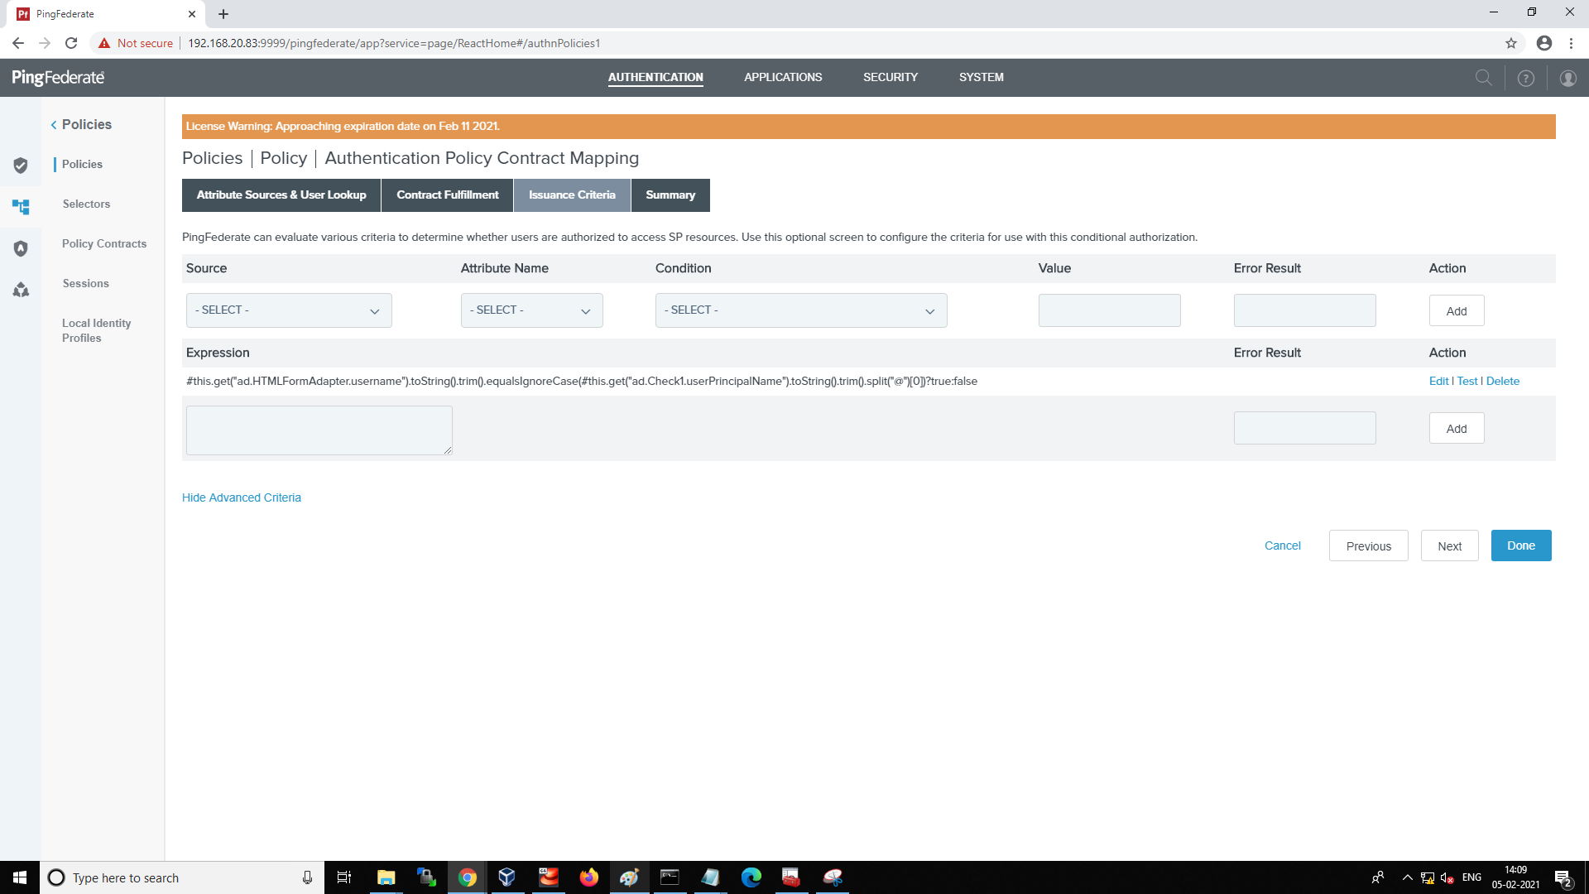Open Policy Contracts in the sidebar

point(104,243)
